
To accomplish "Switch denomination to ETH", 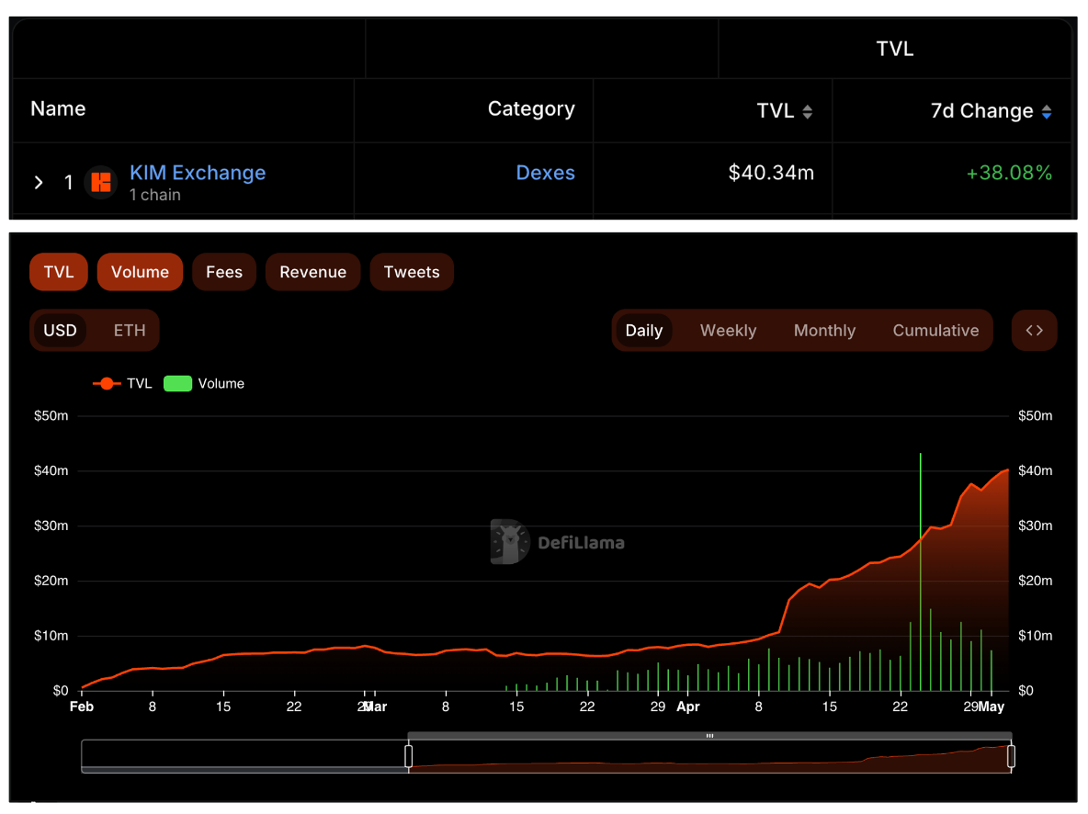I will click(x=130, y=331).
